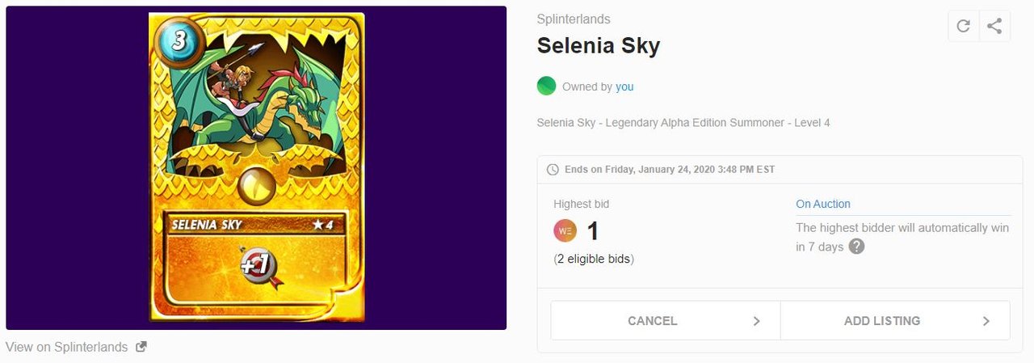
Task: Click the clock icon beside the end date
Action: click(x=553, y=170)
